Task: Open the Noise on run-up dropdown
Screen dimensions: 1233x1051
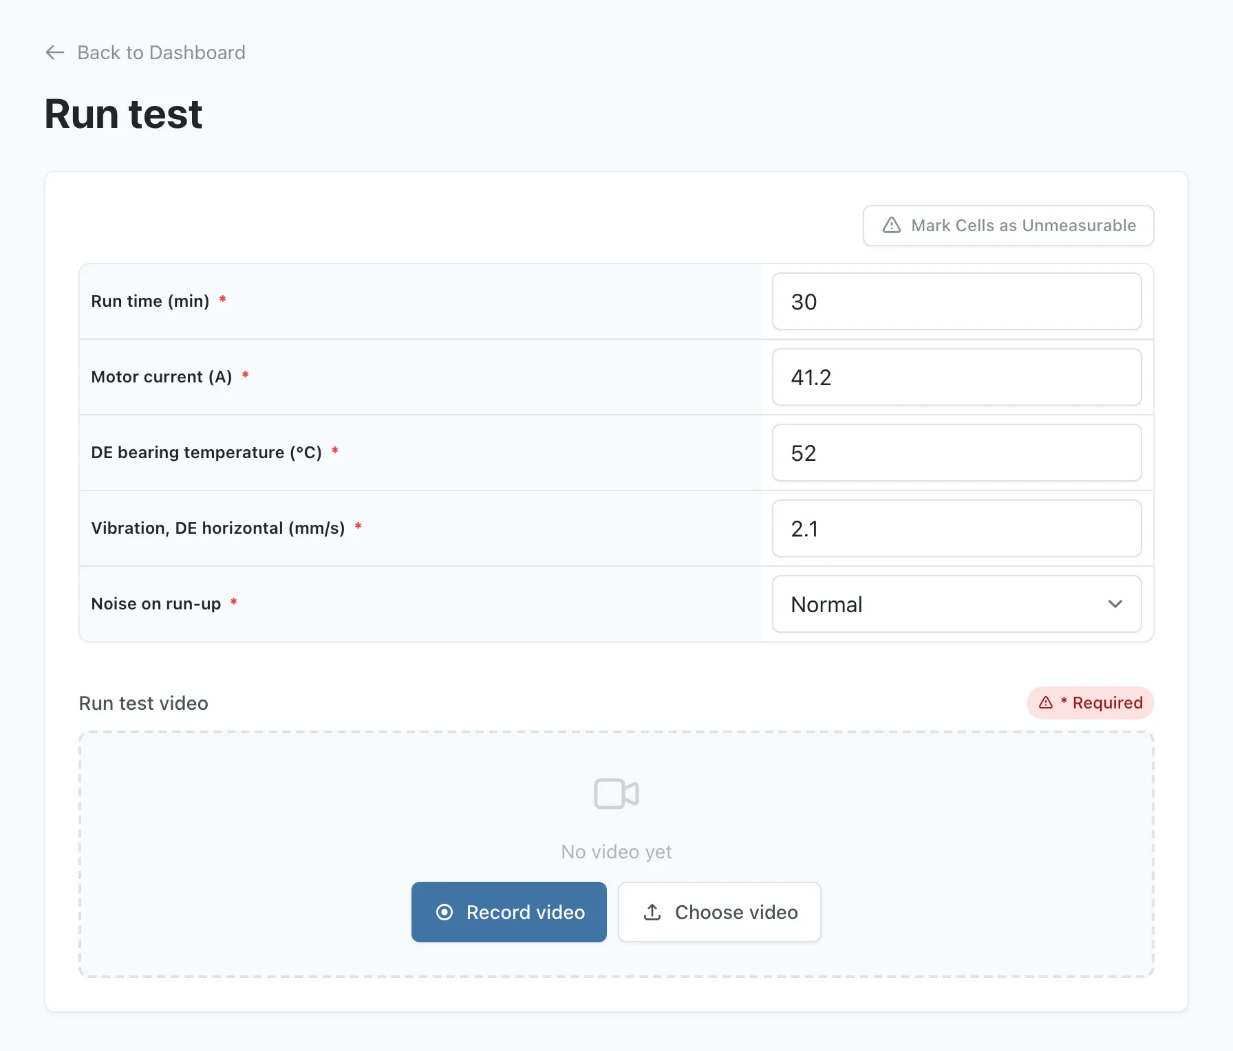Action: pos(956,604)
